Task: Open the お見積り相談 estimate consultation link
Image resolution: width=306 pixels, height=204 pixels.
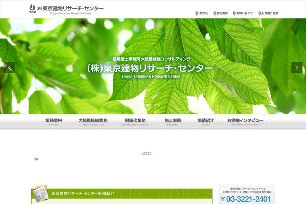Action: point(270,13)
